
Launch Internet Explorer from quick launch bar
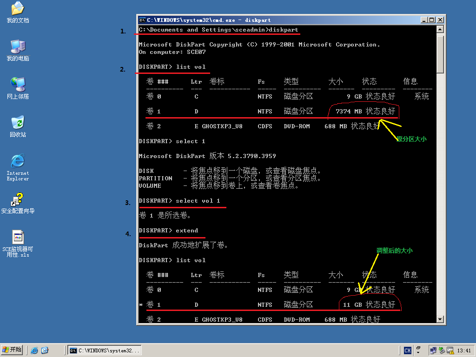click(x=34, y=350)
